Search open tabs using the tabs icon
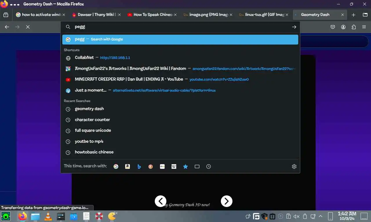This screenshot has height=222, width=371. [197, 166]
